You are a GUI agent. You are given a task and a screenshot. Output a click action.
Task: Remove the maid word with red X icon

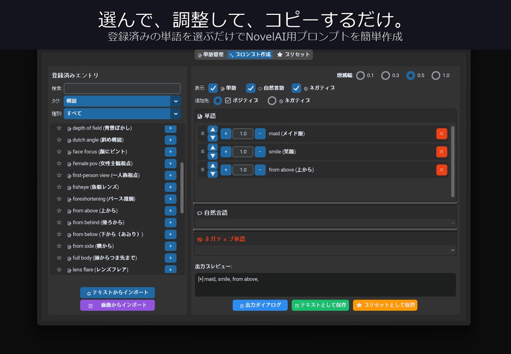[x=441, y=133]
